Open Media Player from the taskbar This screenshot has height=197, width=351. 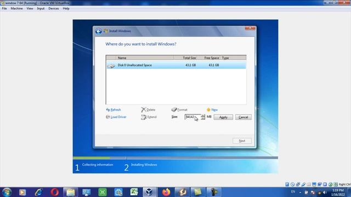pyautogui.click(x=22, y=192)
